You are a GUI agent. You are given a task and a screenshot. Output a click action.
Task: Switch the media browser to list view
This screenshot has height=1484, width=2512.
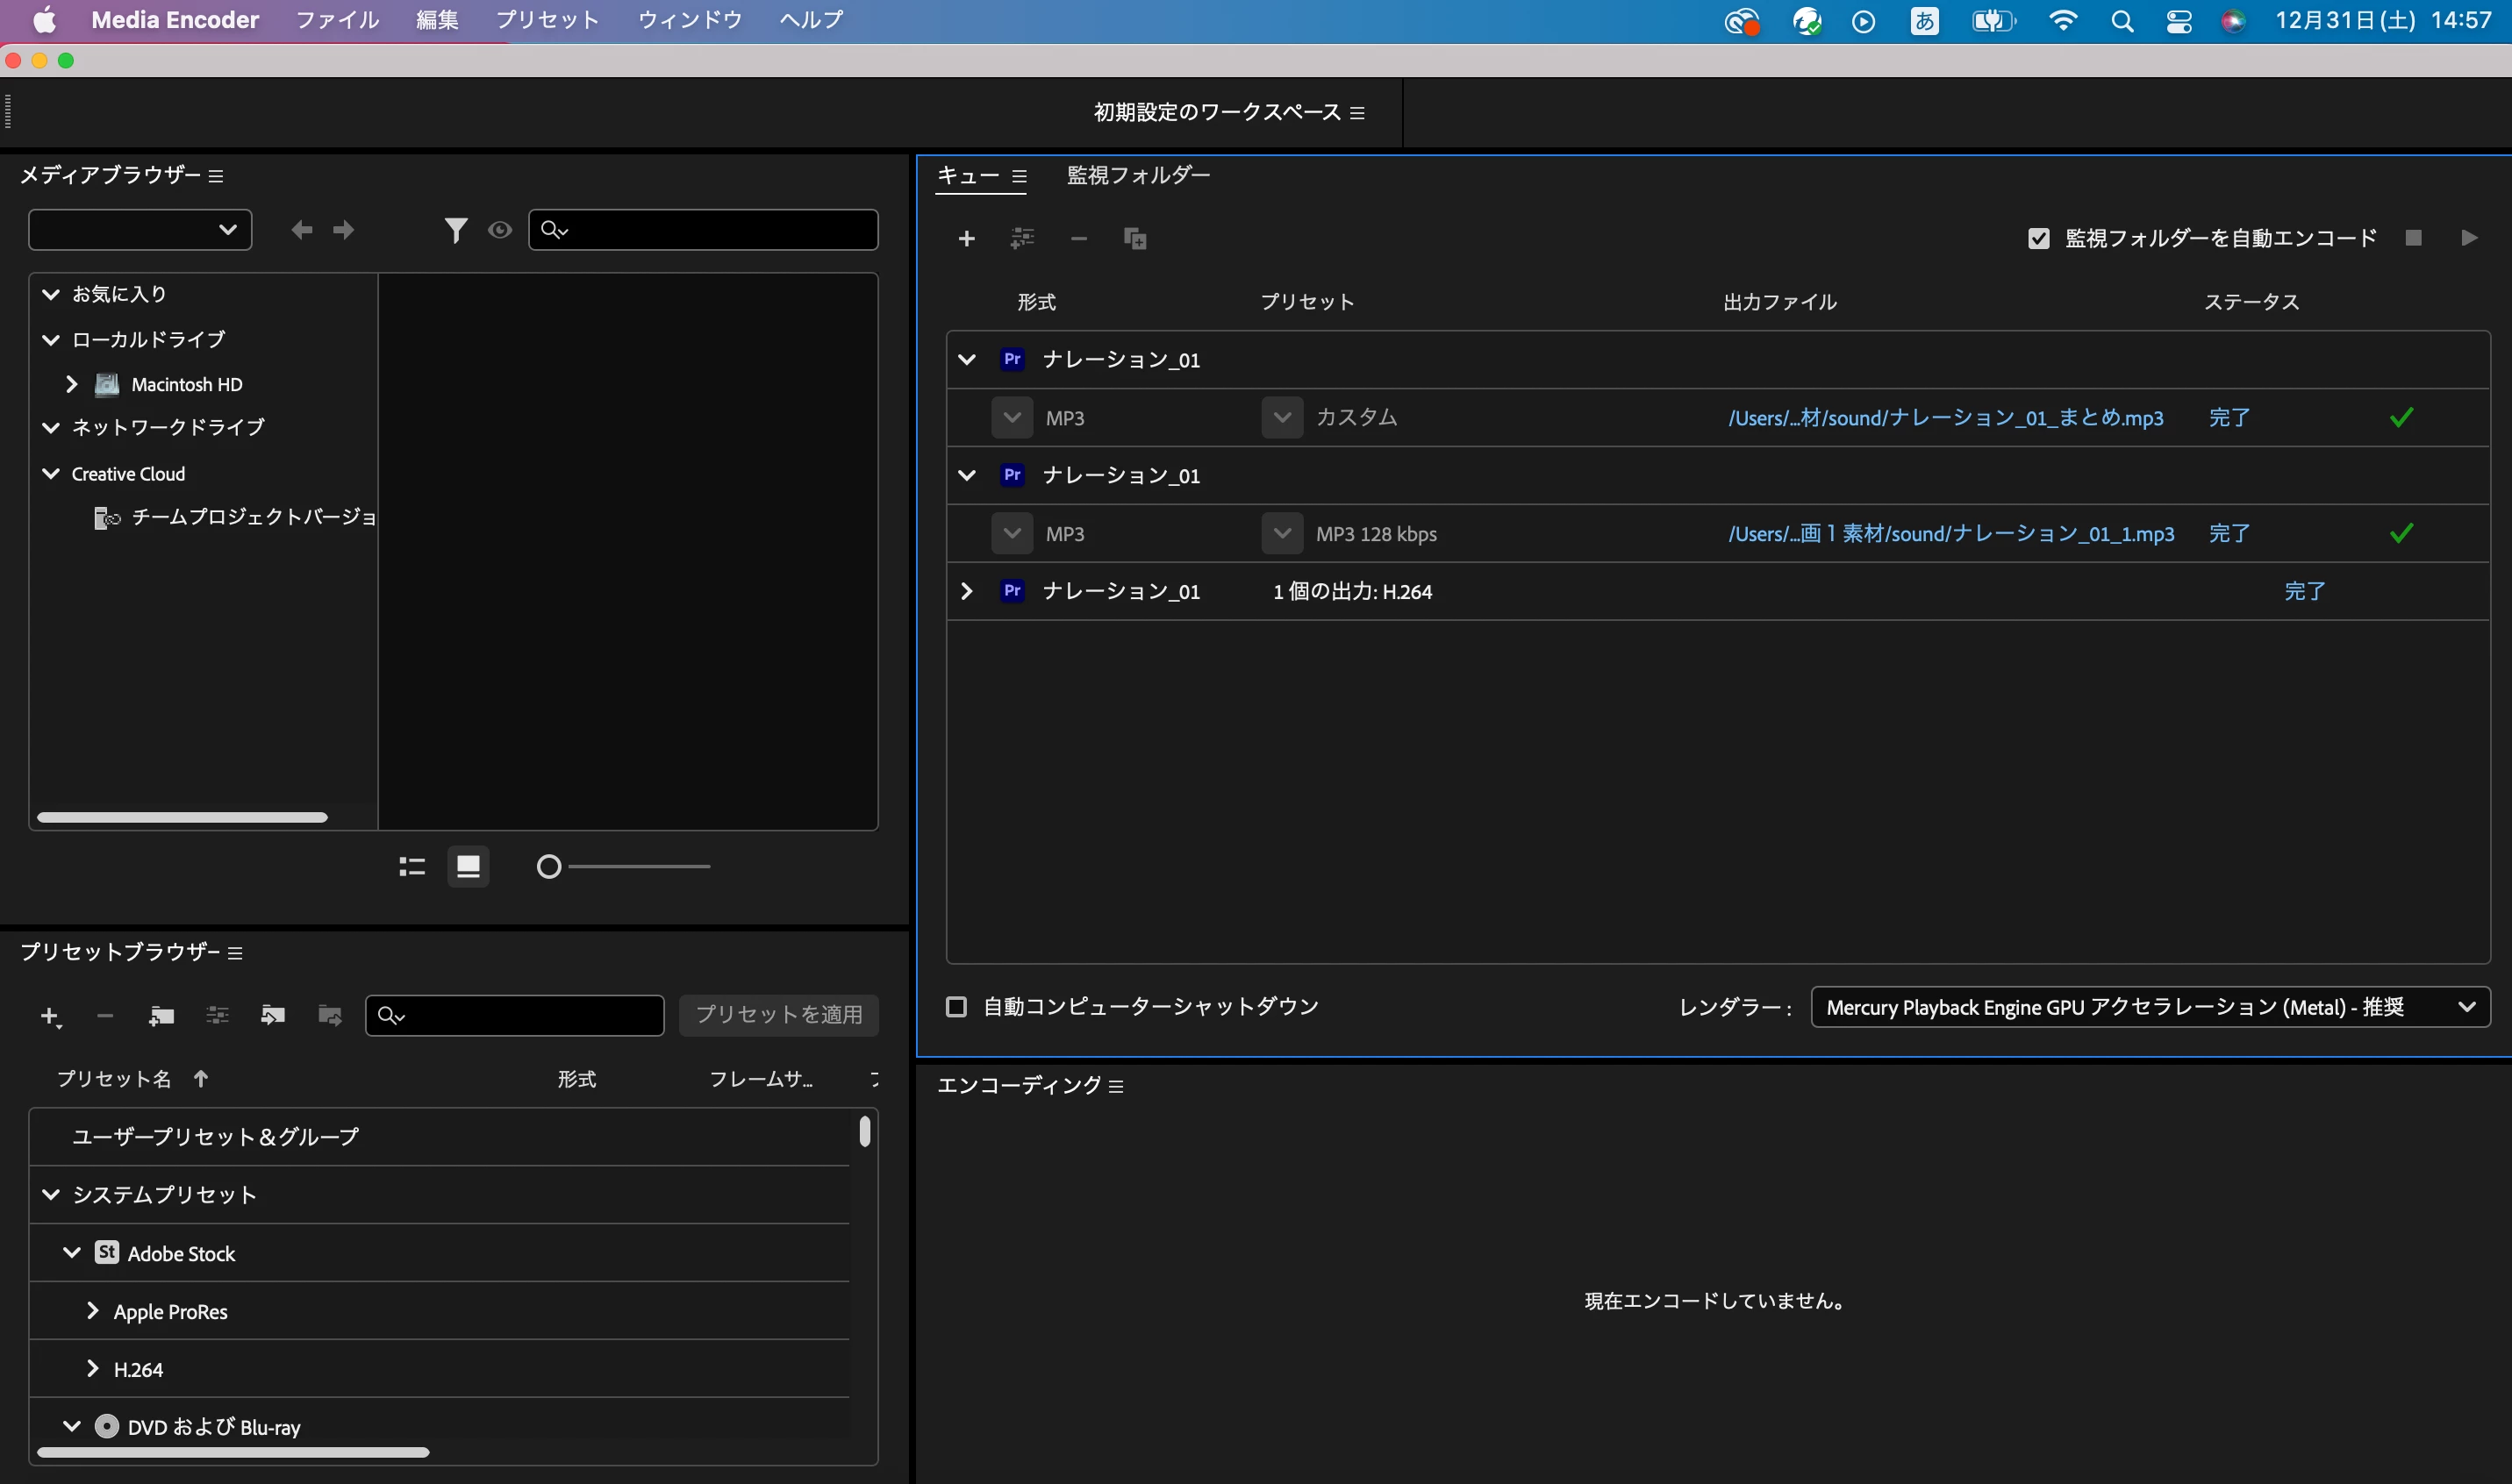pyautogui.click(x=412, y=866)
